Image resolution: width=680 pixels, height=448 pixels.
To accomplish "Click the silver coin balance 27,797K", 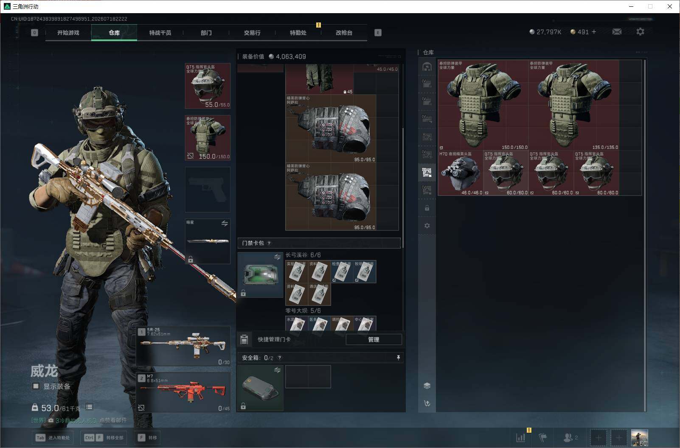I will 545,32.
